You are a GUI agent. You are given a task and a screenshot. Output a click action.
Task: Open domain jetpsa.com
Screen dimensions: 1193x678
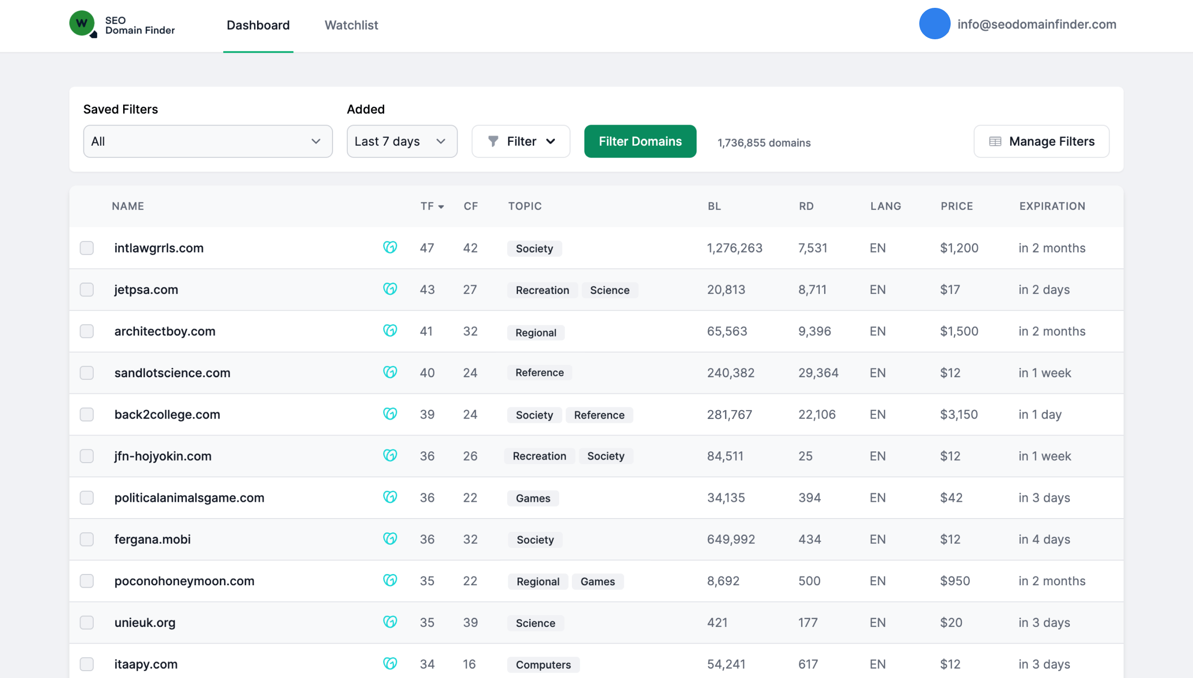[x=146, y=289]
